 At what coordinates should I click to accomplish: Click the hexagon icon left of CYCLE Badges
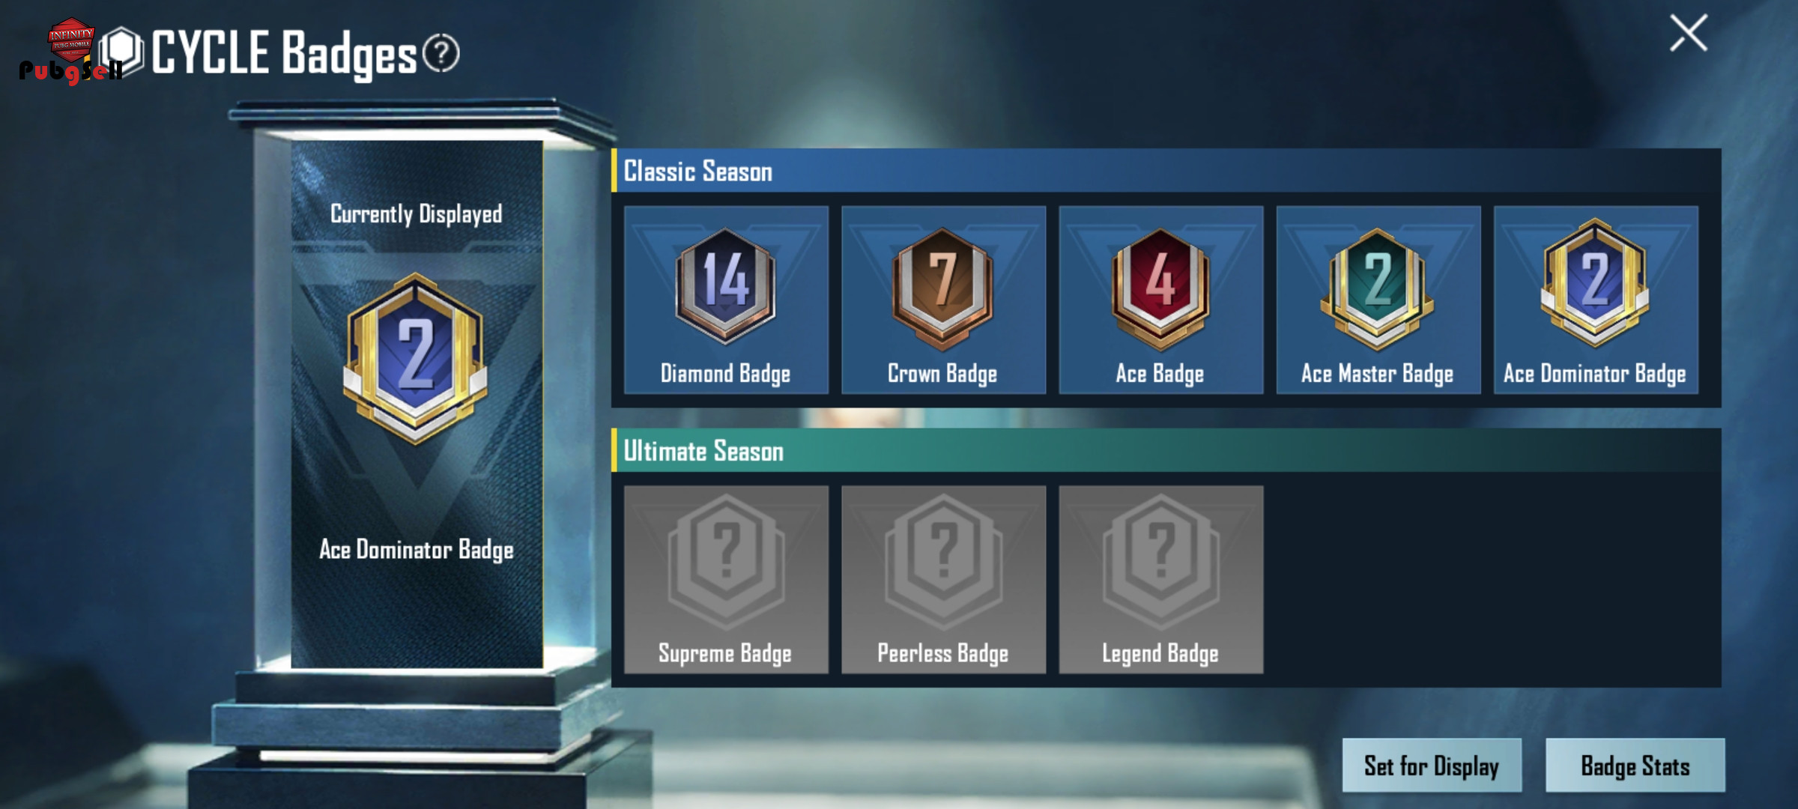coord(121,51)
